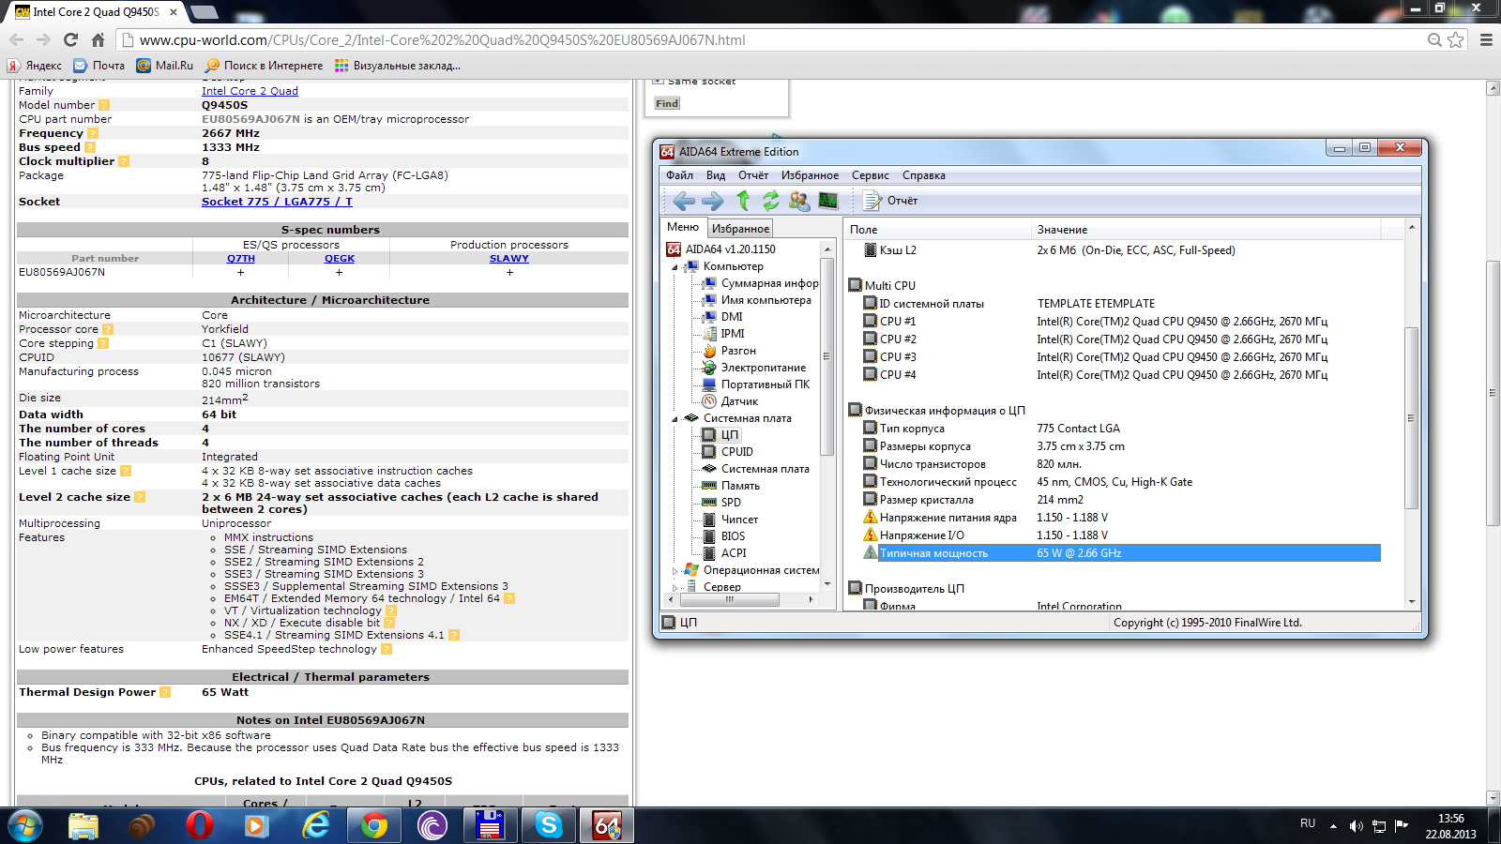
Task: Open the Отчёт report toolbar button
Action: coord(890,200)
